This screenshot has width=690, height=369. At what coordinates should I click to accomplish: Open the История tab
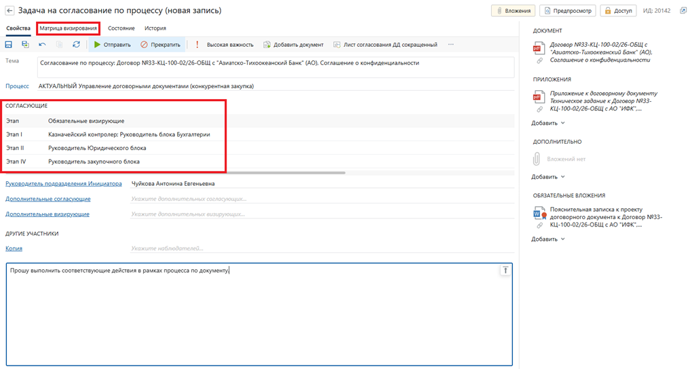click(155, 28)
